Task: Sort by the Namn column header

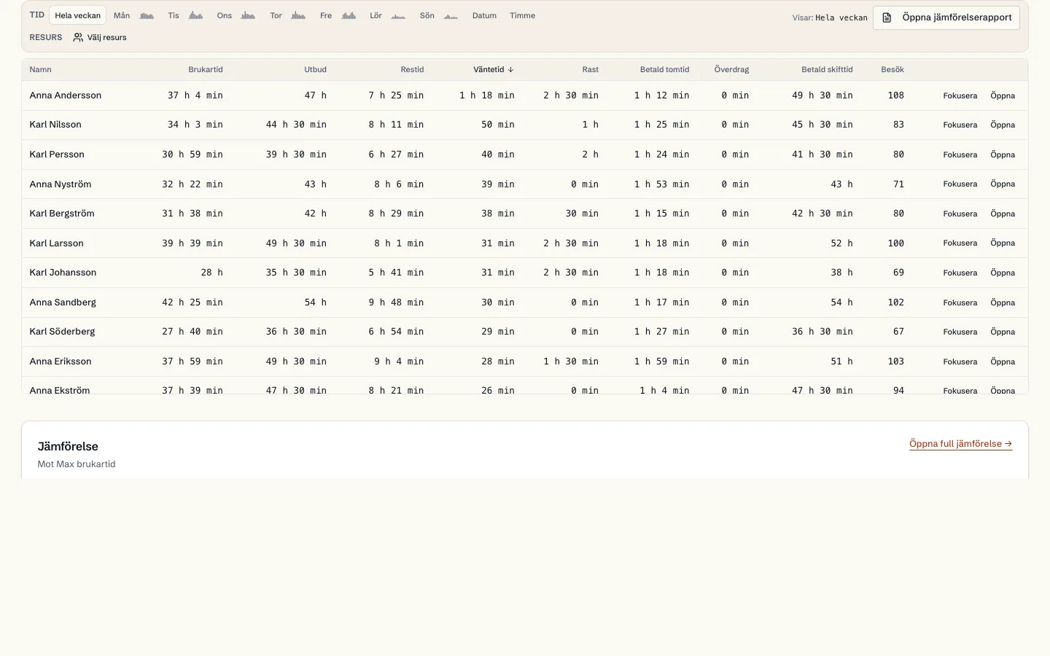Action: click(41, 70)
